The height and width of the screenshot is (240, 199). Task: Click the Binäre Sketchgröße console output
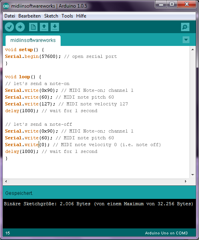tap(99, 204)
